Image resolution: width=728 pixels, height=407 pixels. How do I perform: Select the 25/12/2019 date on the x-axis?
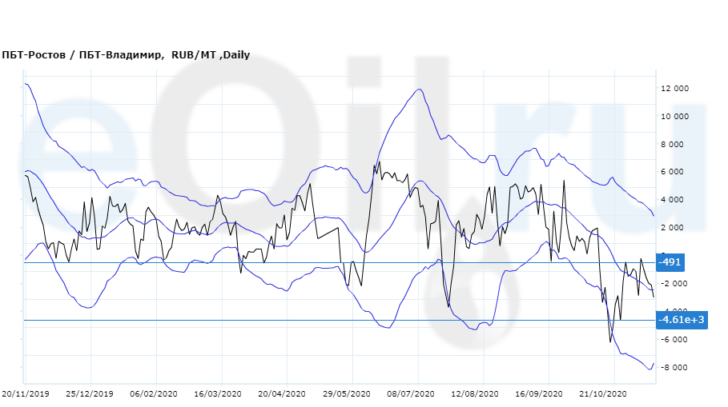(x=90, y=394)
